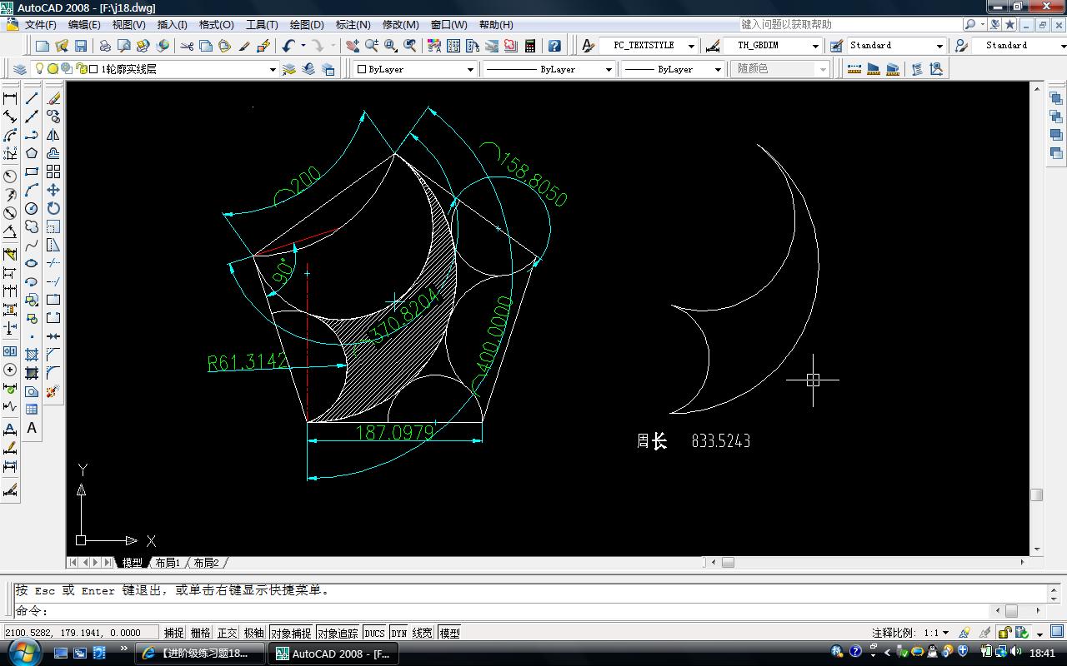Click the 模型 model tab
This screenshot has height=666, width=1067.
(132, 563)
